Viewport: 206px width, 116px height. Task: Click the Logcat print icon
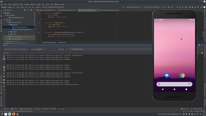pyautogui.click(x=4, y=70)
